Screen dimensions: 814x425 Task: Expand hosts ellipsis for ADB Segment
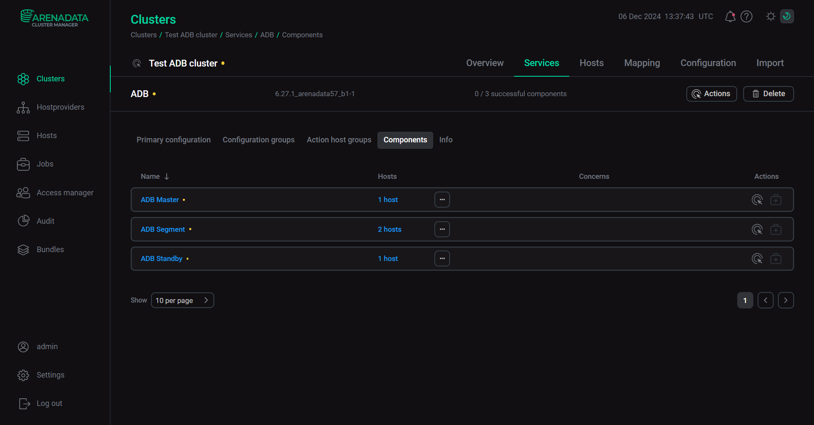442,229
